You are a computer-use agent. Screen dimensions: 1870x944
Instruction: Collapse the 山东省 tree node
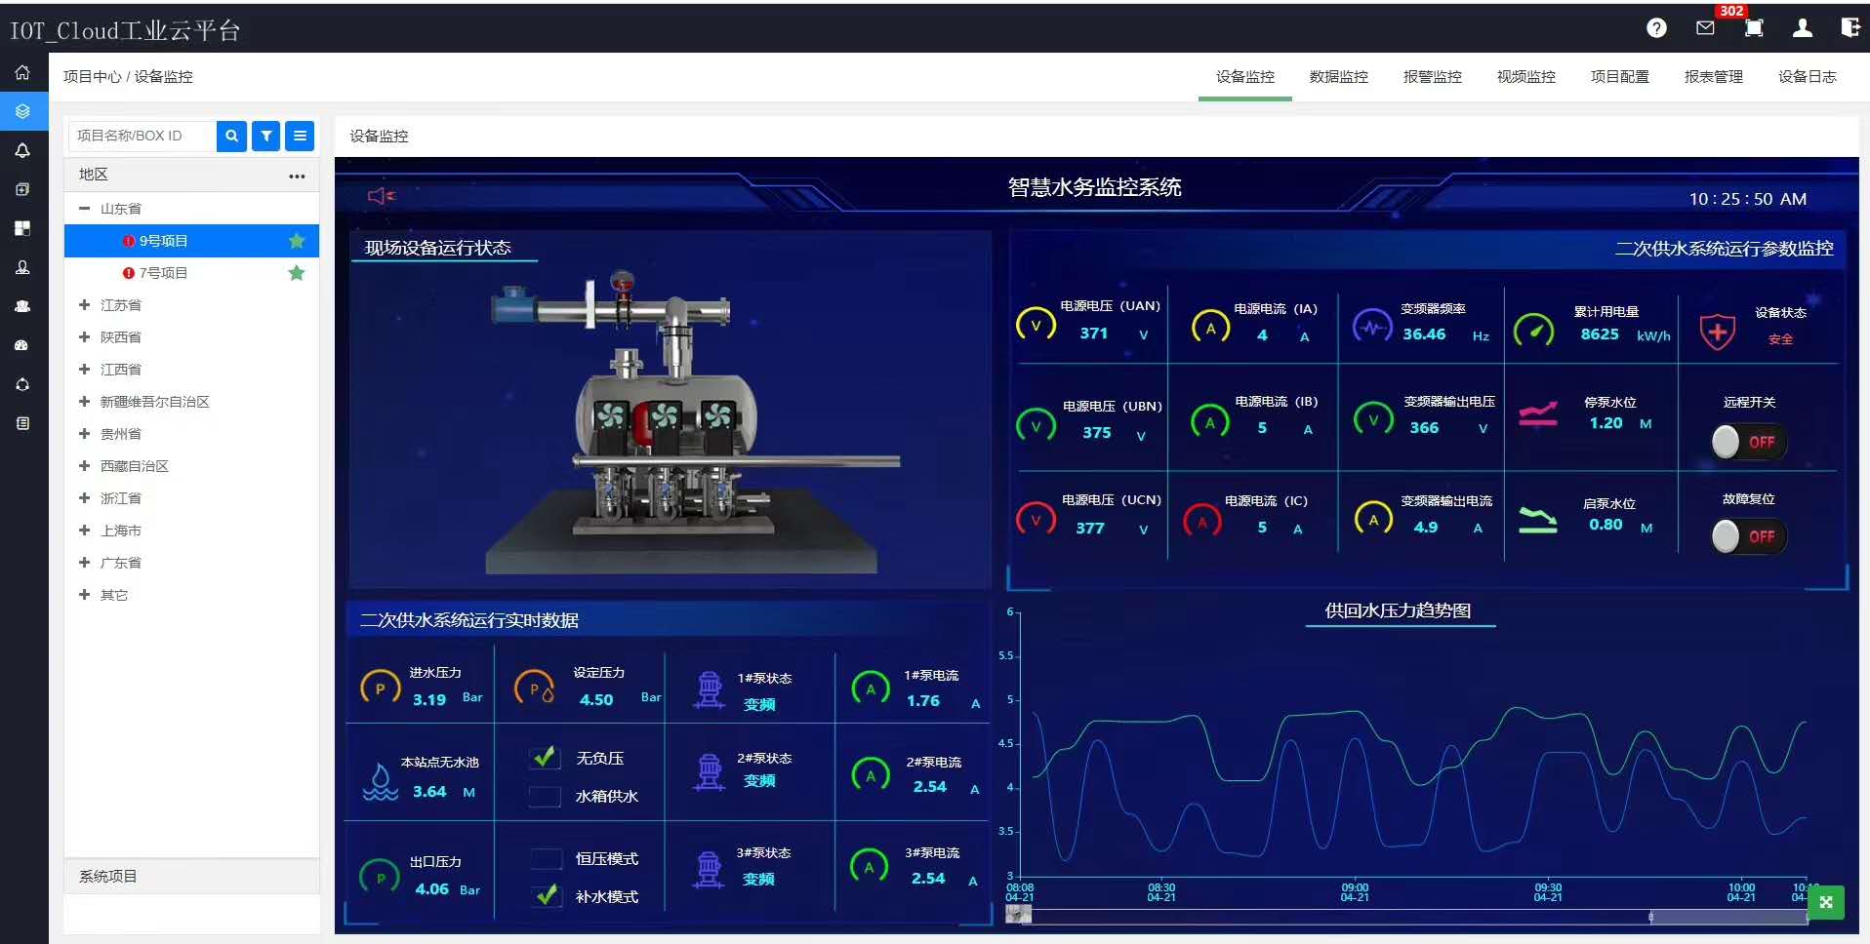[85, 209]
